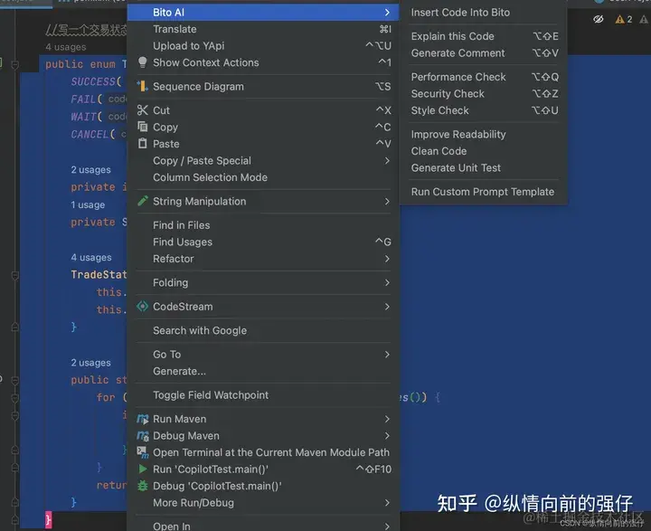Click the Run Maven icon
This screenshot has width=651, height=531.
pyautogui.click(x=143, y=419)
